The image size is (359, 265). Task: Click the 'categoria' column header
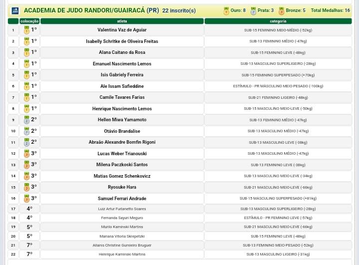click(278, 21)
